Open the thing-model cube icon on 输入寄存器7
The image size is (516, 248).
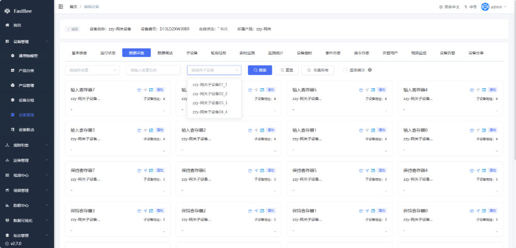click(139, 90)
